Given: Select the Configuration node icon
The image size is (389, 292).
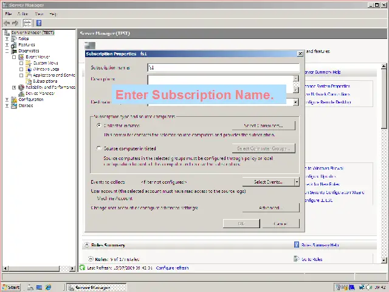Looking at the screenshot, I should click(14, 100).
